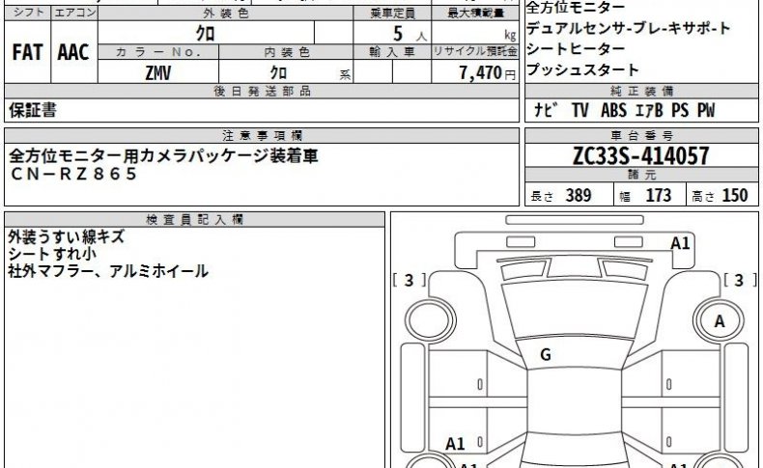This screenshot has height=468, width=763.
Task: Select the シフト column header
Action: pyautogui.click(x=28, y=14)
